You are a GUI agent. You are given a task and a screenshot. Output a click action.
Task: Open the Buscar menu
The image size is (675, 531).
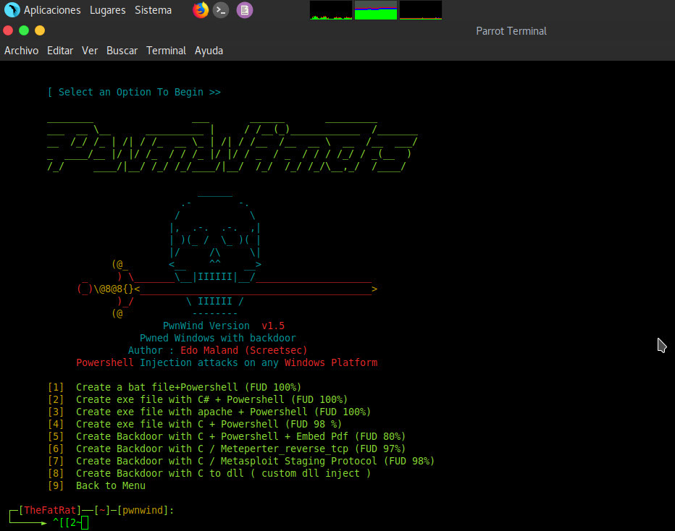(x=122, y=51)
